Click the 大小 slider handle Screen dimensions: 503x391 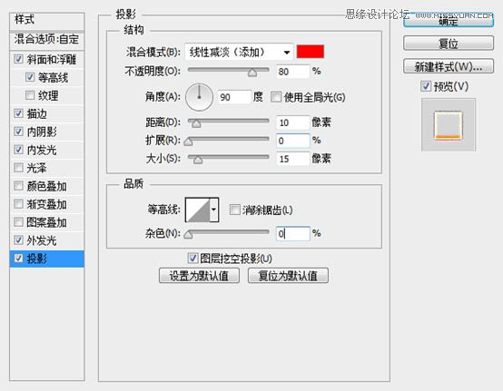[x=198, y=160]
